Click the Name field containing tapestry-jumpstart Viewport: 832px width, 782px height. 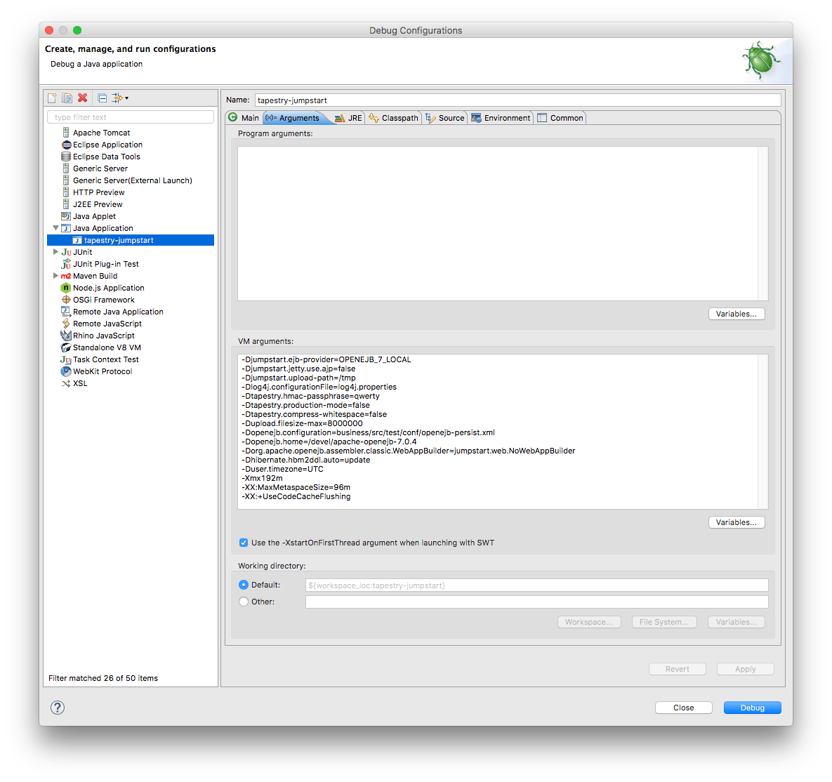[x=518, y=100]
